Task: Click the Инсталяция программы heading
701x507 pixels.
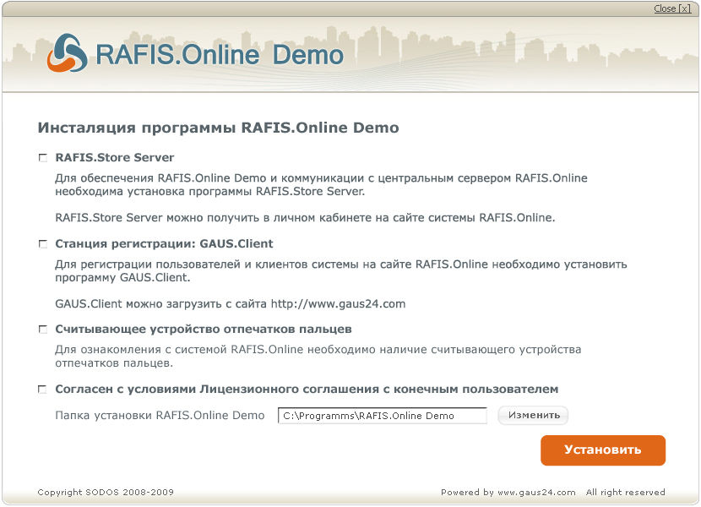Action: (218, 128)
